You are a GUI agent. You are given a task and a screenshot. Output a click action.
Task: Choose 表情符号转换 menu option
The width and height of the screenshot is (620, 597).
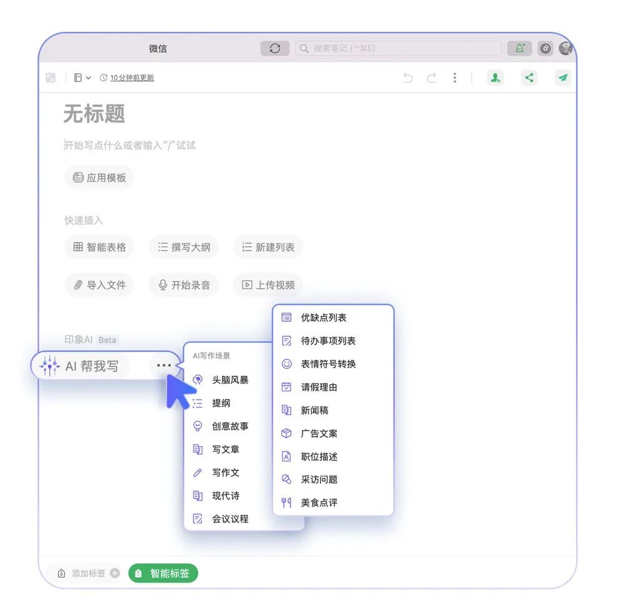tap(328, 364)
